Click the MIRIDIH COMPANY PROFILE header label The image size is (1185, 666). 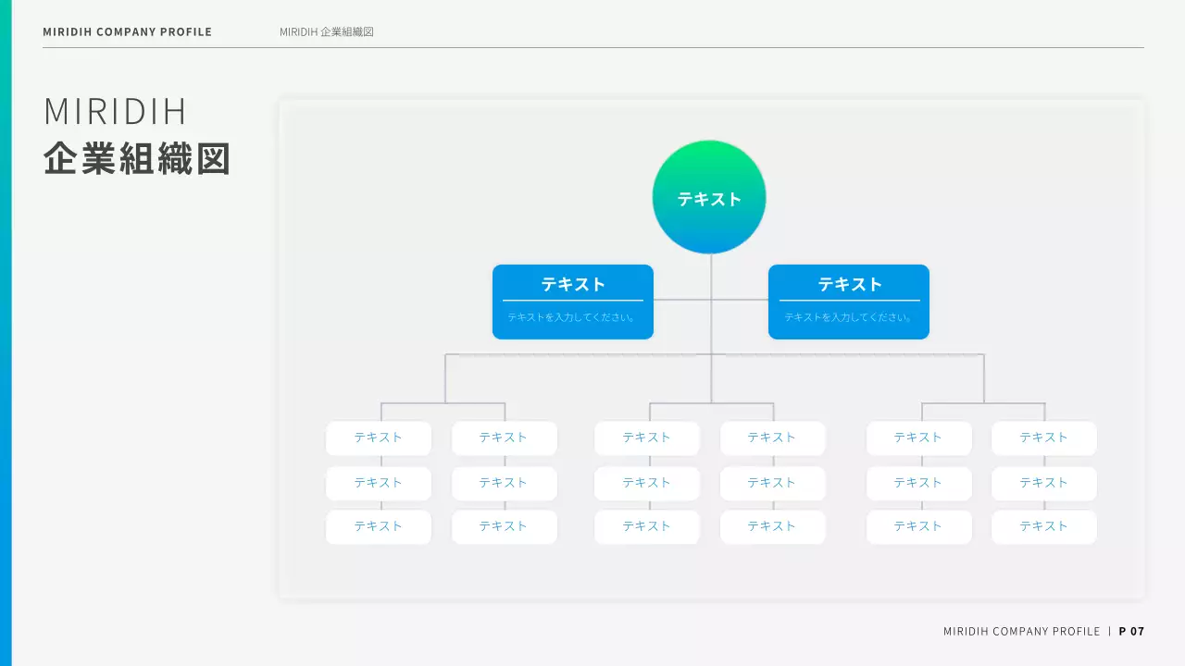tap(127, 31)
